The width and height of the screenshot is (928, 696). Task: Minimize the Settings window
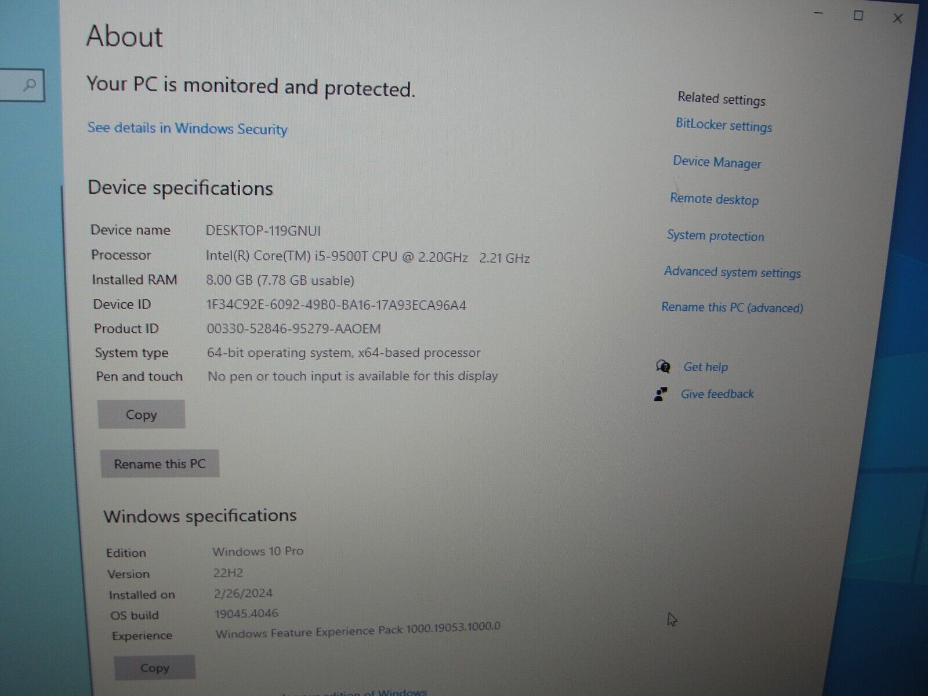(x=818, y=13)
